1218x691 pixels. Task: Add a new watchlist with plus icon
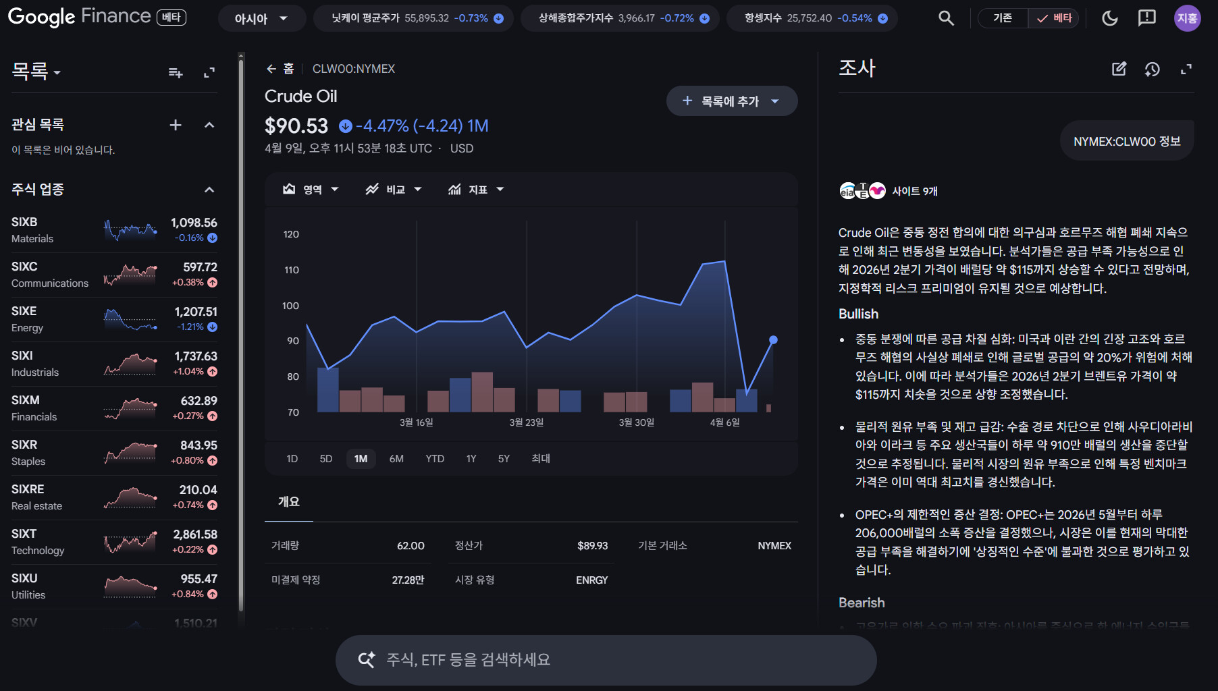pos(176,125)
